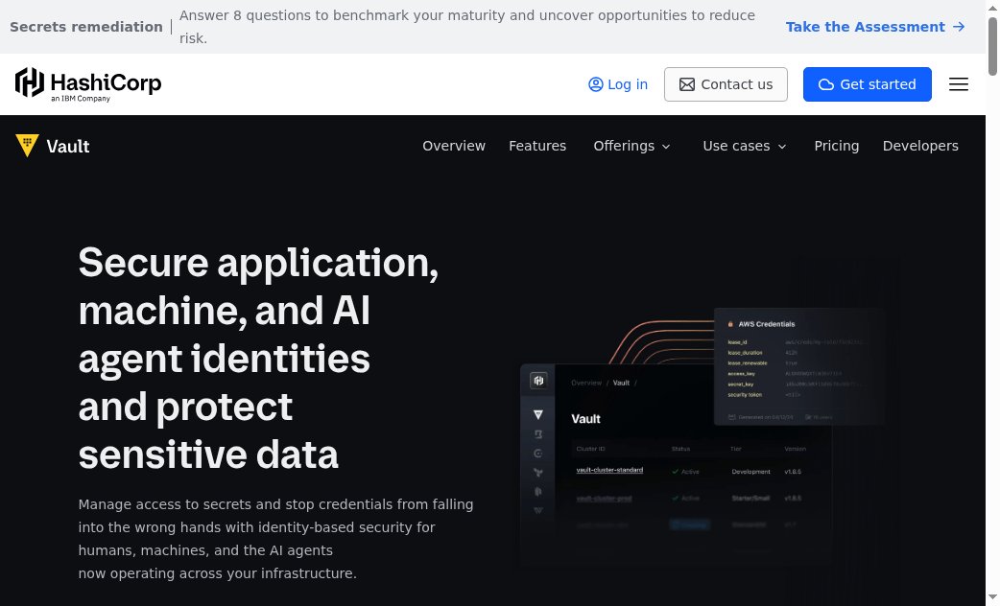This screenshot has height=606, width=1000.
Task: Click the page vertical scrollbar thumb
Action: pos(992,47)
